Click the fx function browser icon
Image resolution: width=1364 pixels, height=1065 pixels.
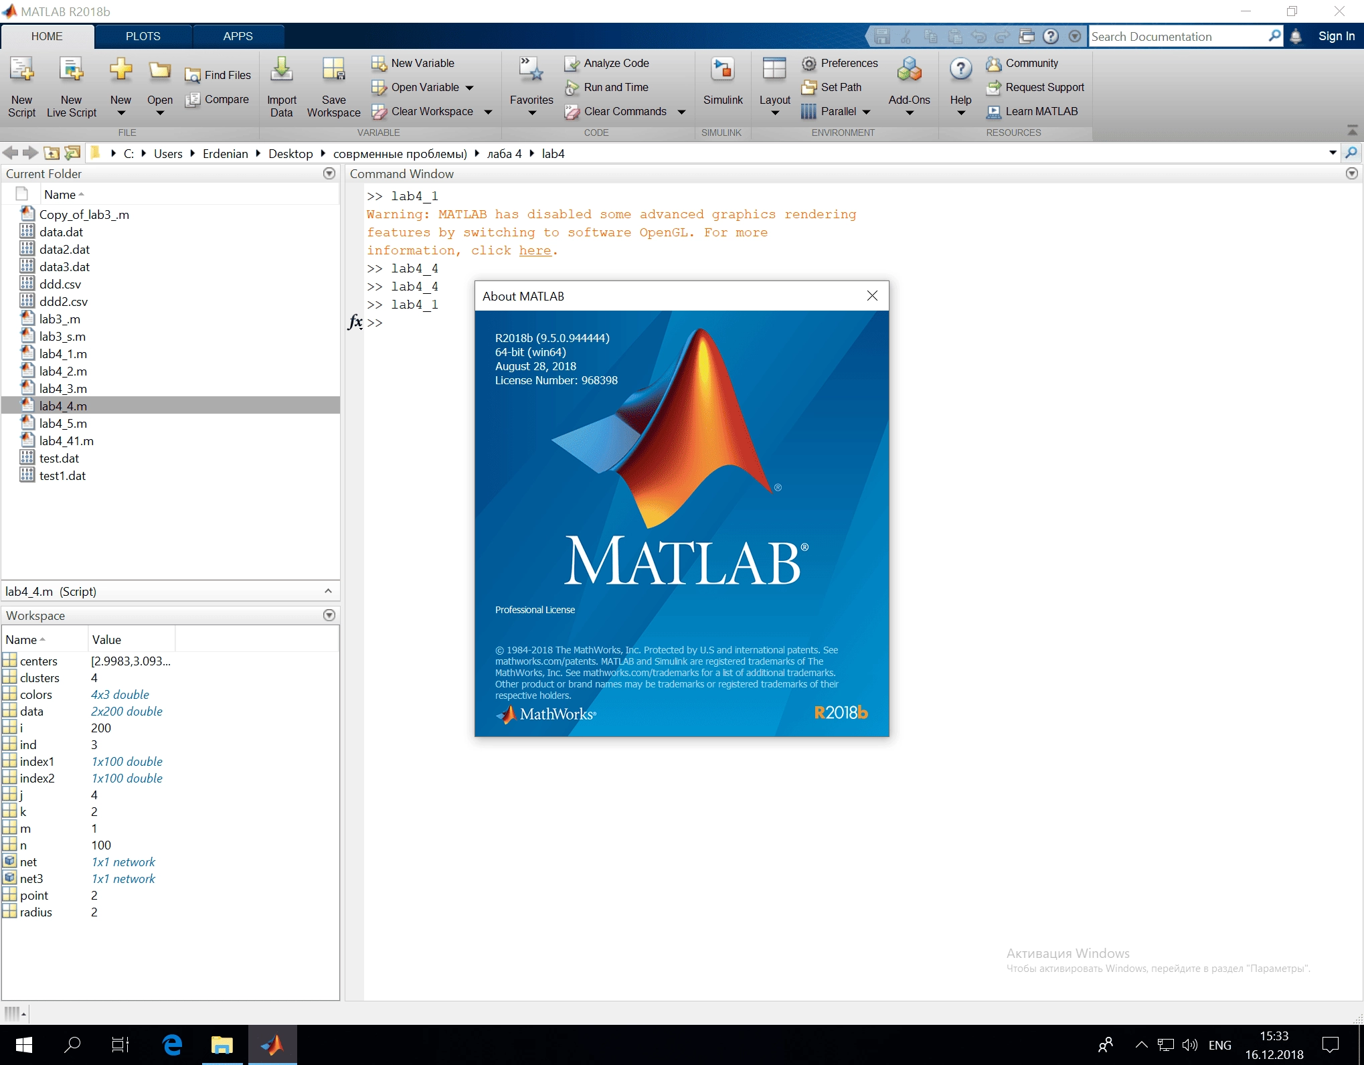click(x=355, y=322)
